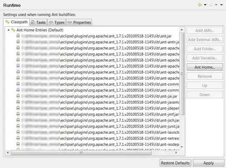The height and width of the screenshot is (168, 226).
Task: Click the horizontal scrollbar right arrow
Action: pyautogui.click(x=176, y=153)
